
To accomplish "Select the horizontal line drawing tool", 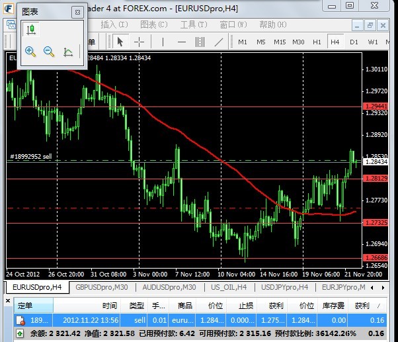I will point(182,42).
